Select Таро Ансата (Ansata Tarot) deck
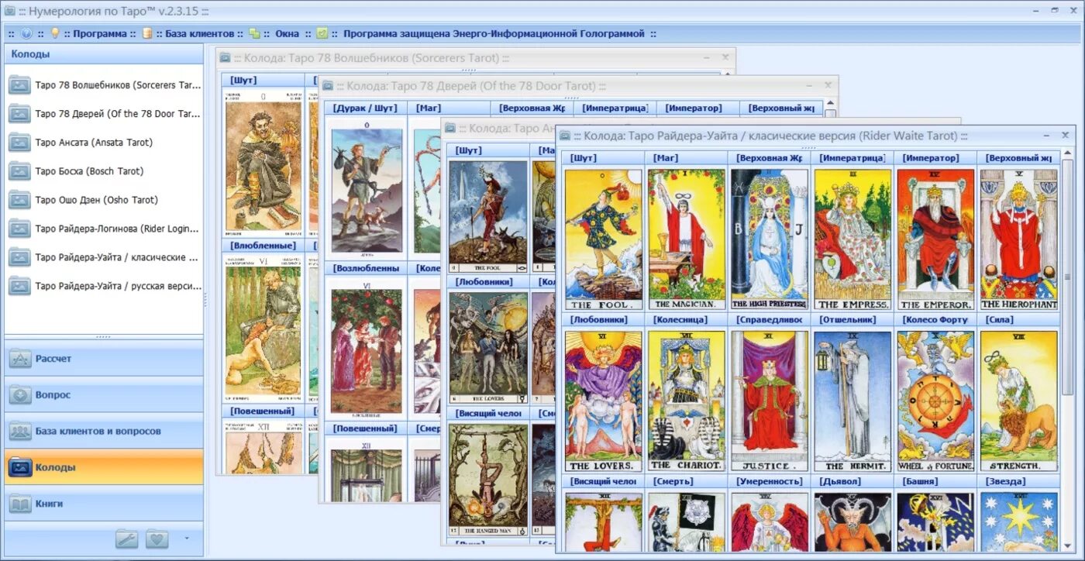The width and height of the screenshot is (1085, 561). (x=104, y=143)
